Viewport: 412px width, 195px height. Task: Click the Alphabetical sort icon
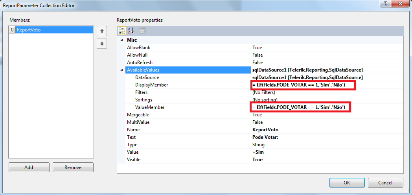(x=131, y=31)
